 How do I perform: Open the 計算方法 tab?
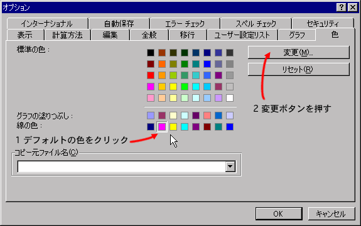(67, 35)
